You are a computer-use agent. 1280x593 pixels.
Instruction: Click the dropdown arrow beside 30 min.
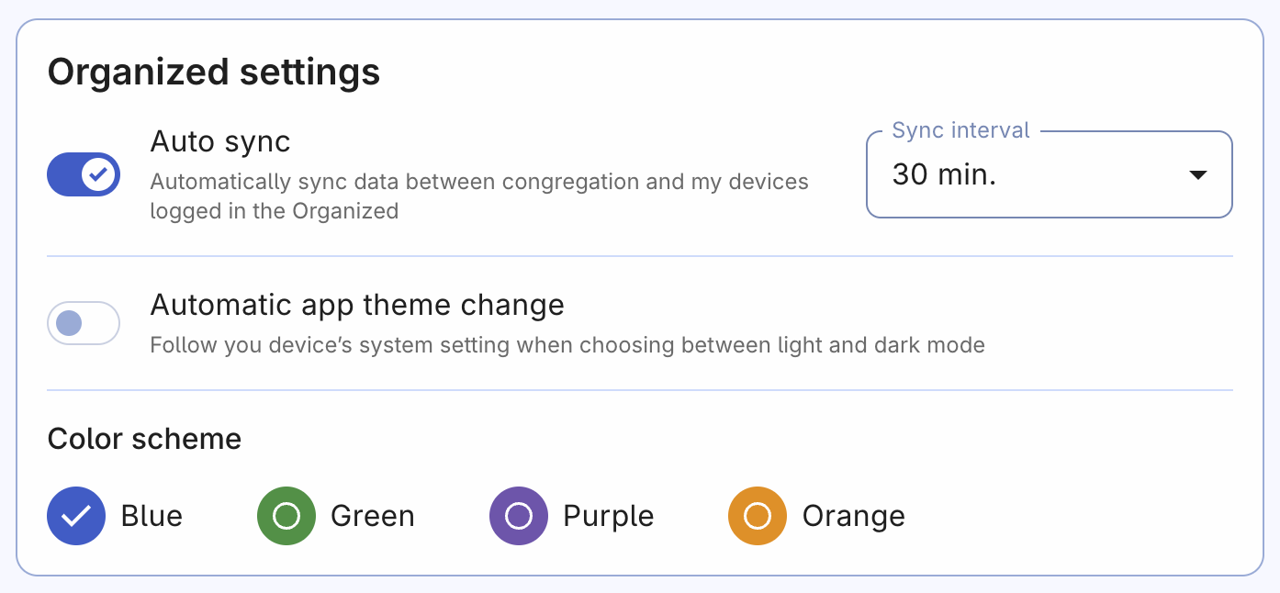1198,174
